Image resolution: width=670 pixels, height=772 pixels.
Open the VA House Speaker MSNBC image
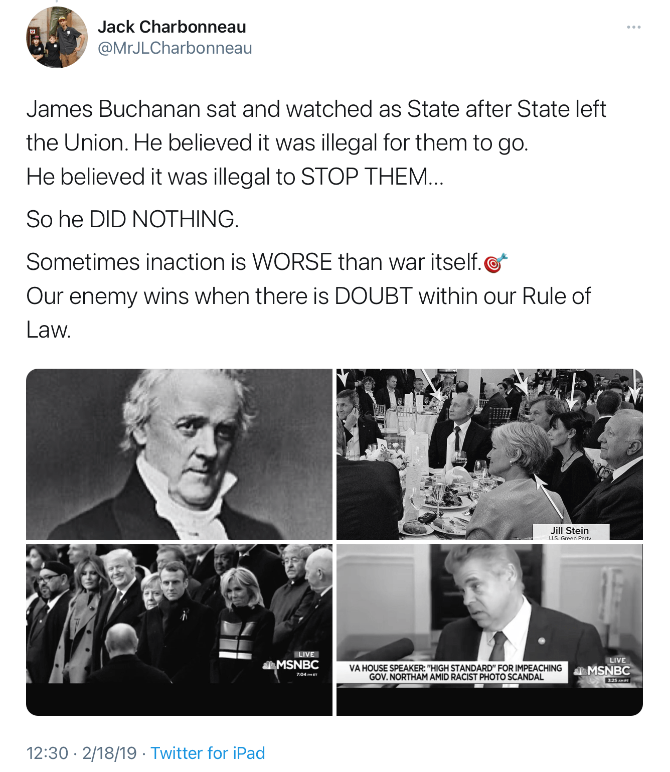(489, 630)
